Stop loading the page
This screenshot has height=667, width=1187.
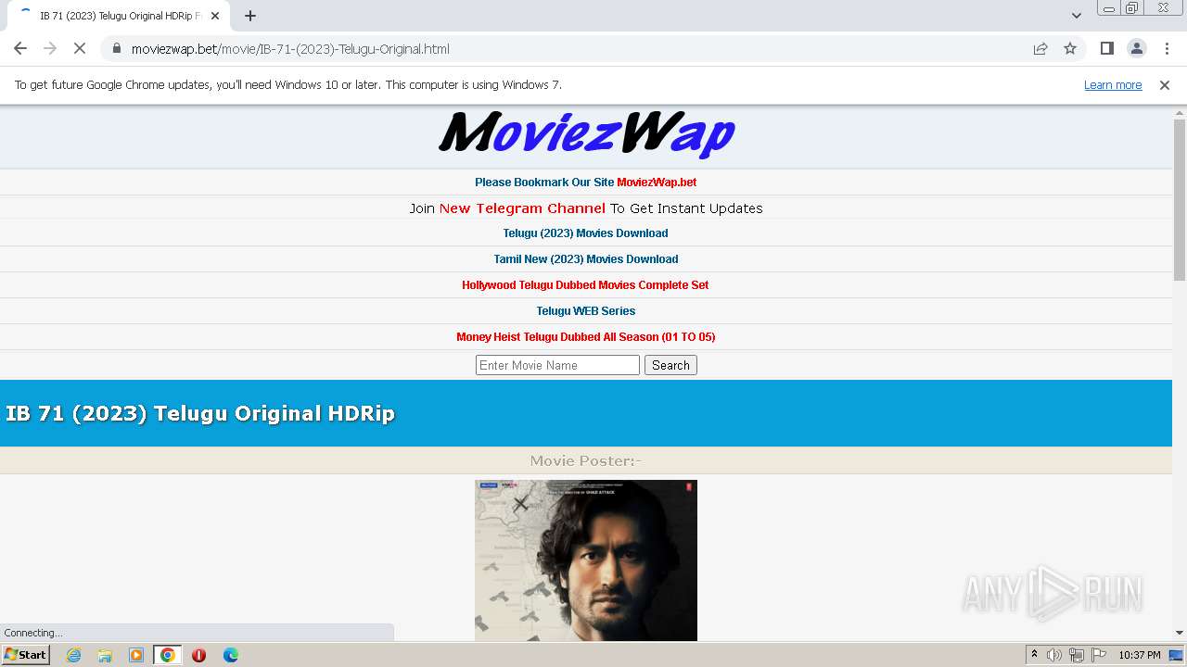pos(80,48)
